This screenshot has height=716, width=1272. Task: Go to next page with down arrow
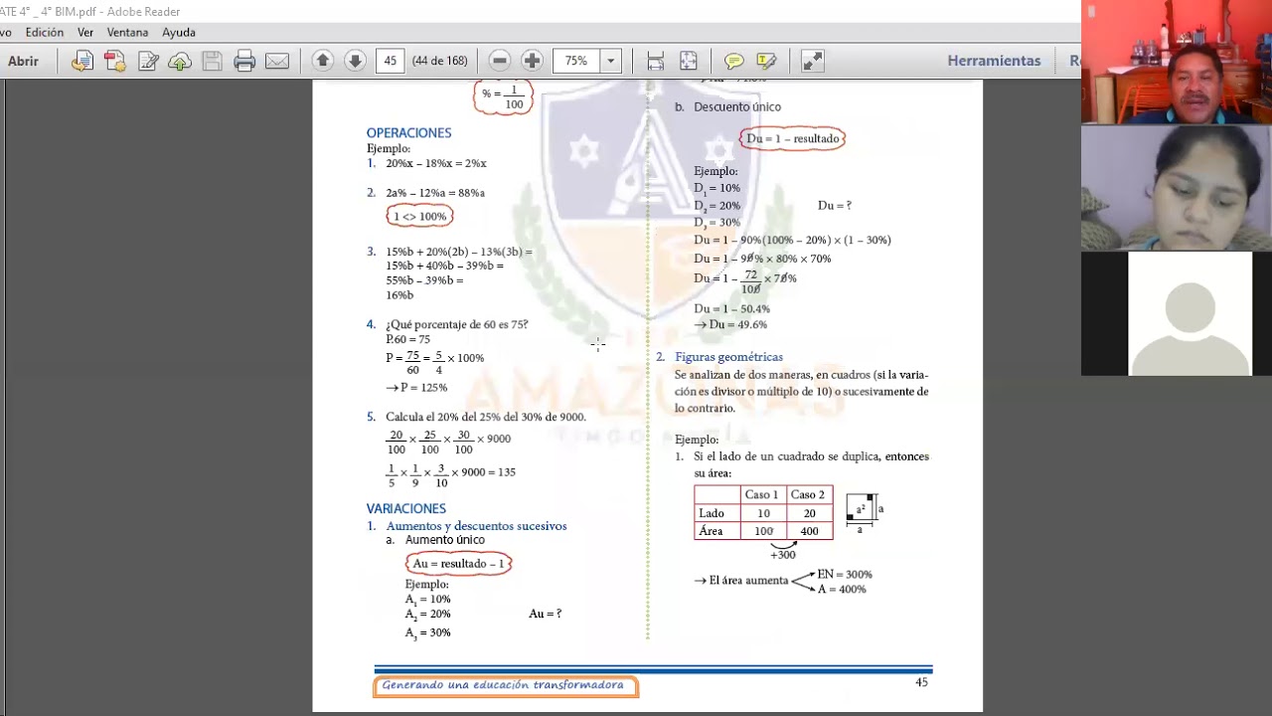click(x=355, y=61)
